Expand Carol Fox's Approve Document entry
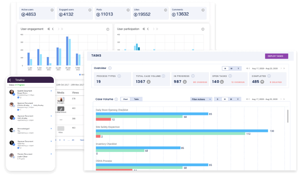The image size is (300, 178). pyautogui.click(x=51, y=141)
